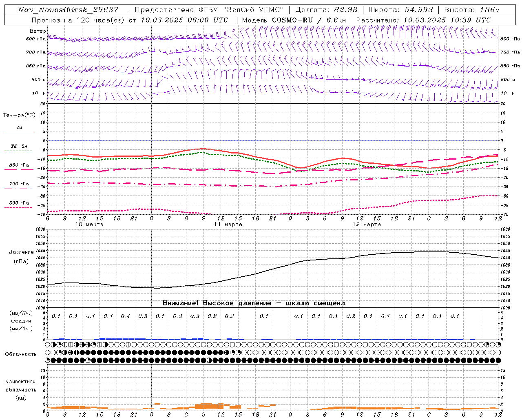Click the longitude value Долгота: 82.98
Viewport: 522px width, 418px height.
coord(326,10)
